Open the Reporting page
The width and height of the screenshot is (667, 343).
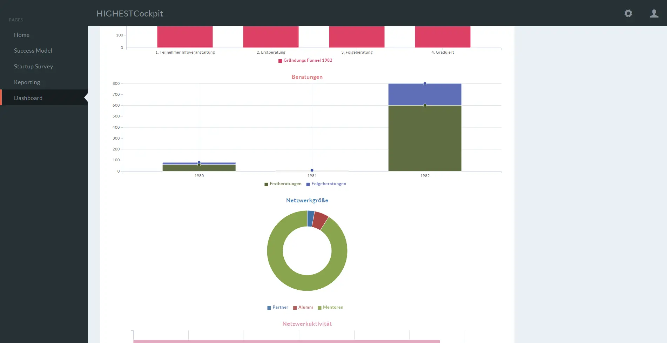pos(27,82)
